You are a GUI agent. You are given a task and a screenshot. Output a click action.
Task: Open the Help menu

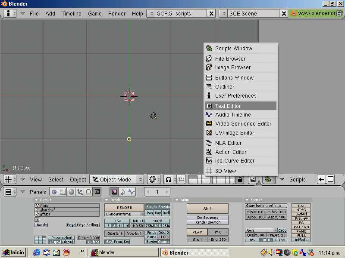tap(138, 14)
